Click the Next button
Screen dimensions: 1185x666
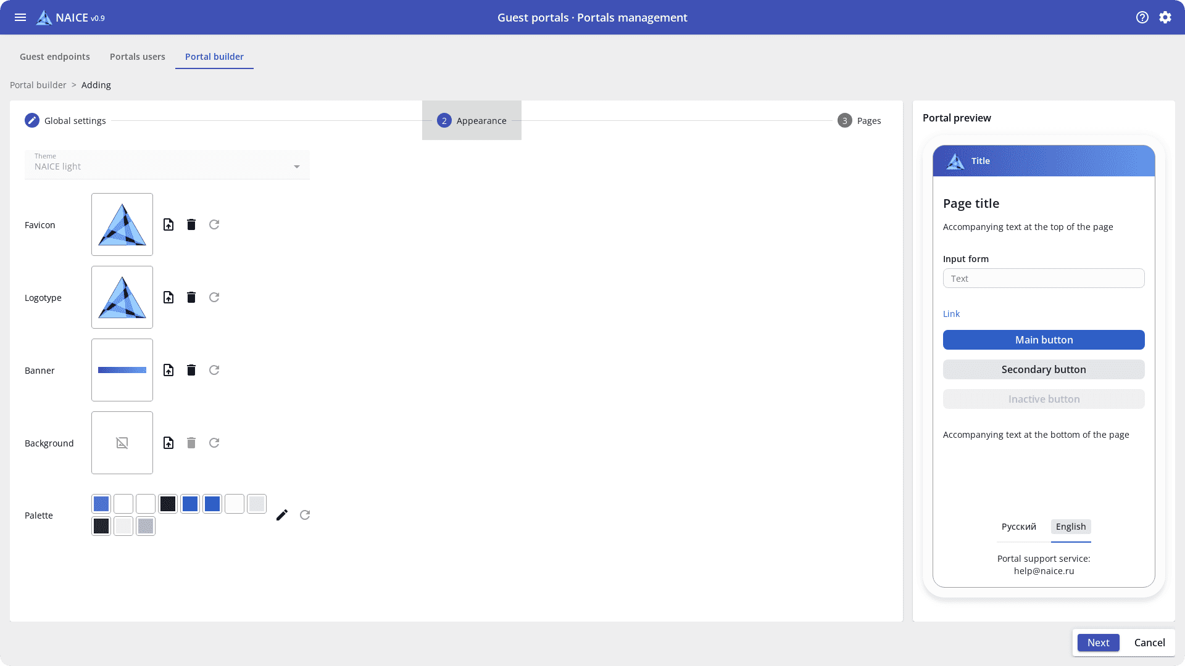pyautogui.click(x=1098, y=643)
